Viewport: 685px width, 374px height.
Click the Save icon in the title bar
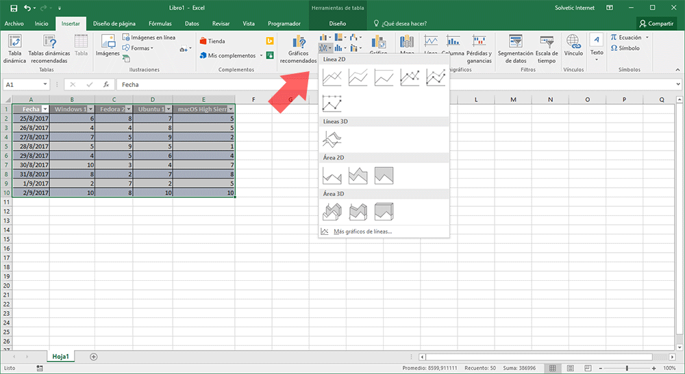14,8
